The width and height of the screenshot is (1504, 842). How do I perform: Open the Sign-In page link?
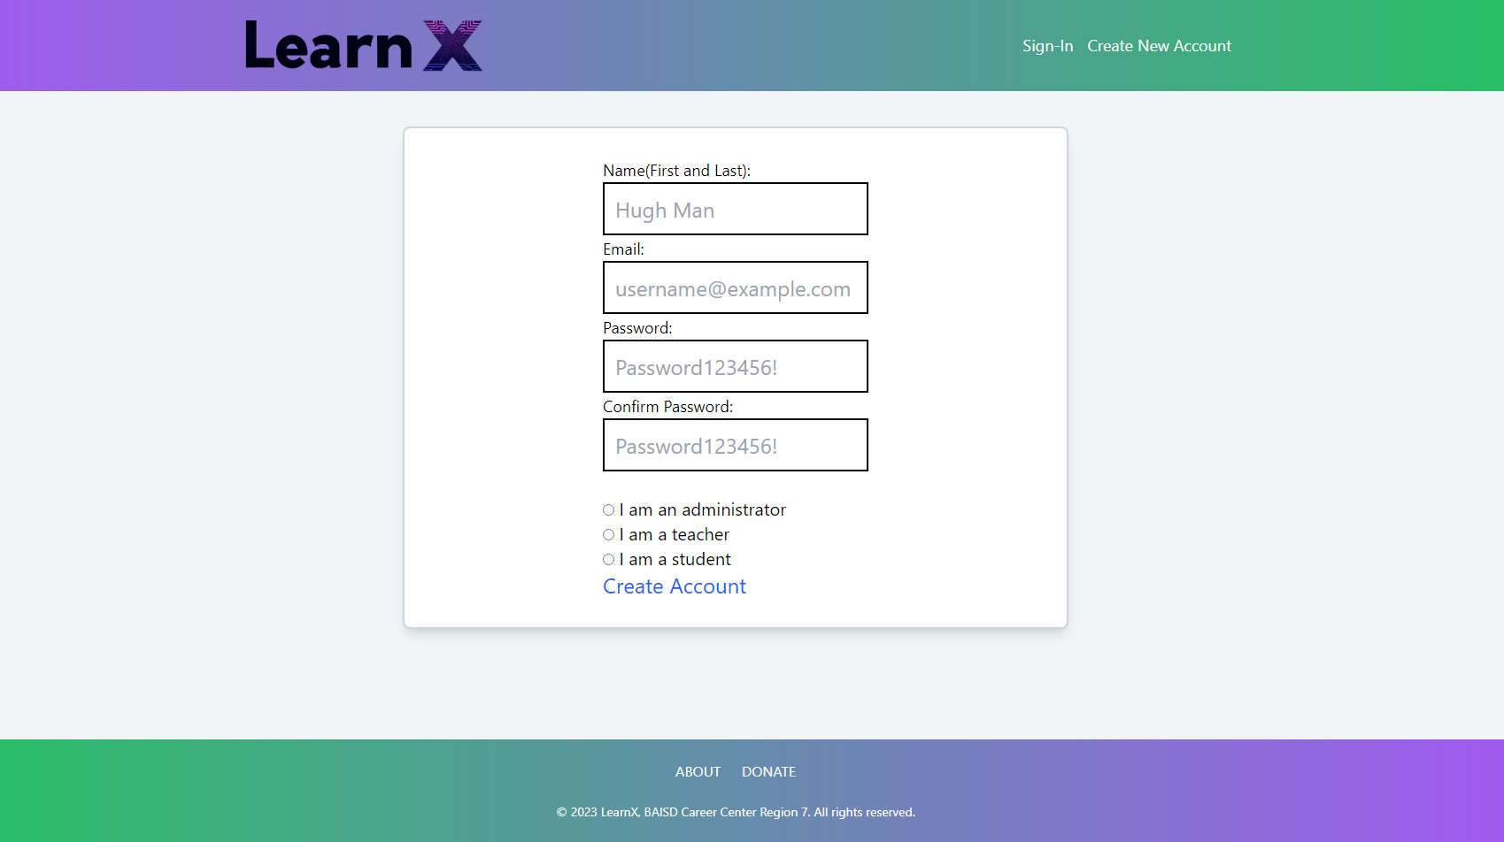[x=1047, y=46]
